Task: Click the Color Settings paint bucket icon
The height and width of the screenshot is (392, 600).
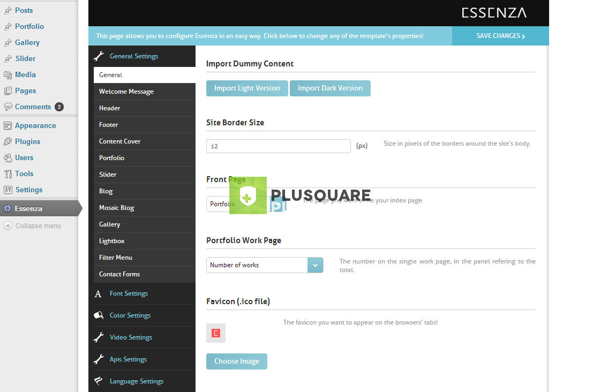Action: [99, 315]
